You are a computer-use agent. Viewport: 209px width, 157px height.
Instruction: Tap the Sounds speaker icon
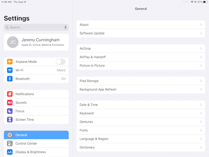[10, 102]
